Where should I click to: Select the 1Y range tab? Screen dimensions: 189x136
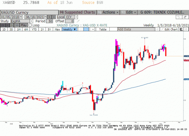click(42, 29)
